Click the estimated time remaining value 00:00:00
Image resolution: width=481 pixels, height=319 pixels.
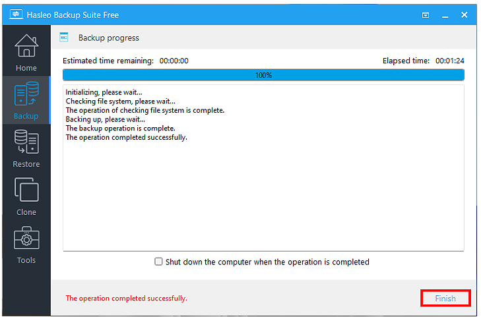click(174, 61)
